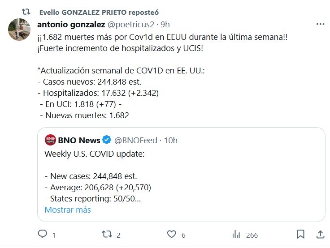
Task: Click the 9h tweet timestamp
Action: (x=165, y=24)
